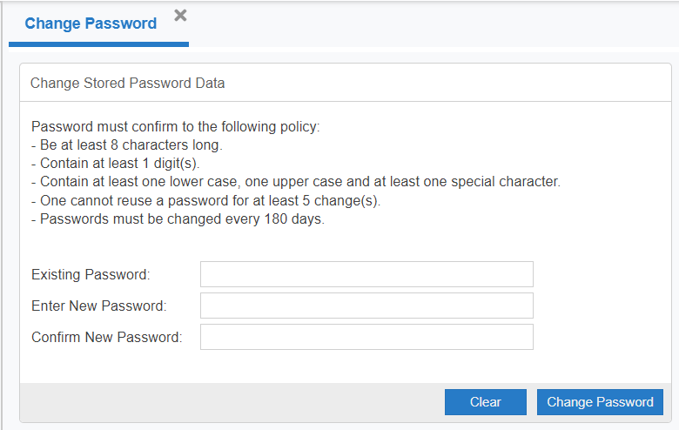This screenshot has height=430, width=679.
Task: Click the gray footer bar left of Clear
Action: [226, 402]
